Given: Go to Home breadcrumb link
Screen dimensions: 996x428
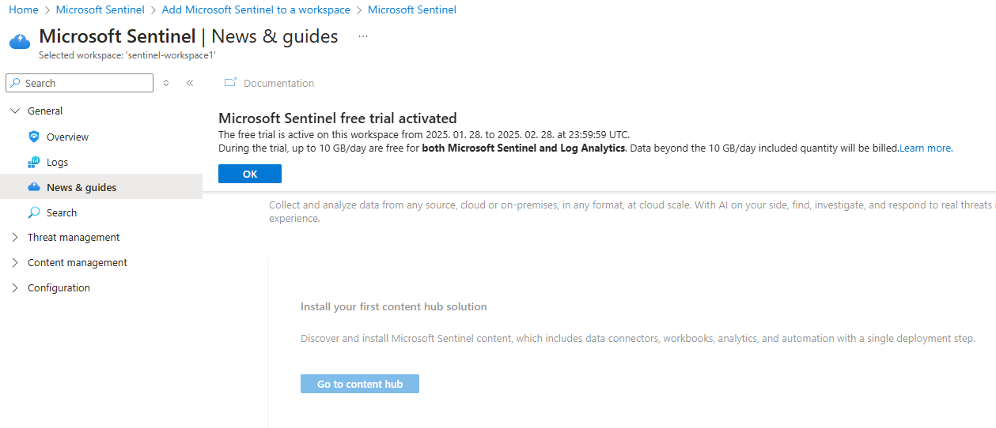Looking at the screenshot, I should pyautogui.click(x=24, y=9).
